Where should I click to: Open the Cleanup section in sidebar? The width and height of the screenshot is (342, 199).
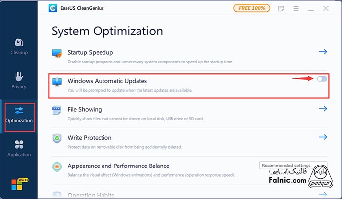[x=19, y=46]
